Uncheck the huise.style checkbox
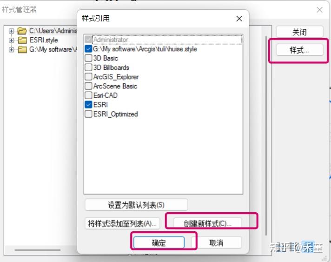 88,49
